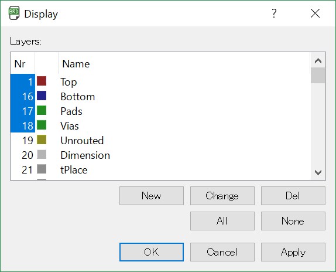Click the green Pads layer color swatch
Screen dimensions: 336x272
(42, 110)
